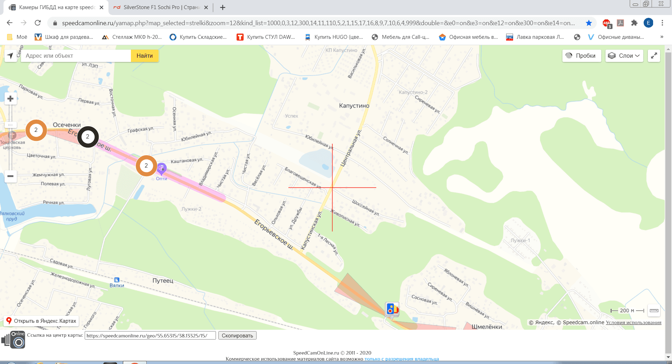Open the Условия использования link
The image size is (672, 364).
[x=633, y=323]
